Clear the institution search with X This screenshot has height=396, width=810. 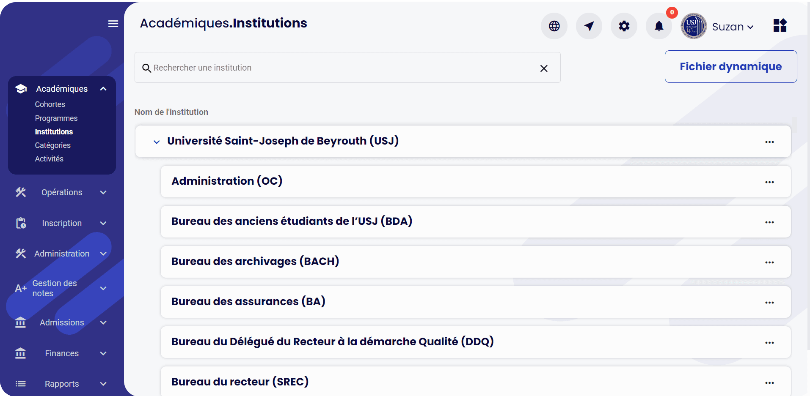point(544,68)
